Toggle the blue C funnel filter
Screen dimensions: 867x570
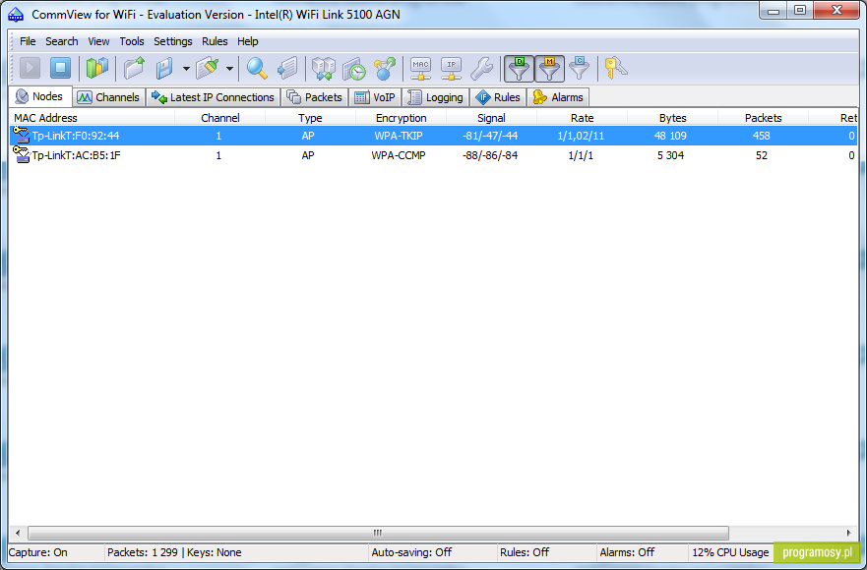click(x=579, y=69)
